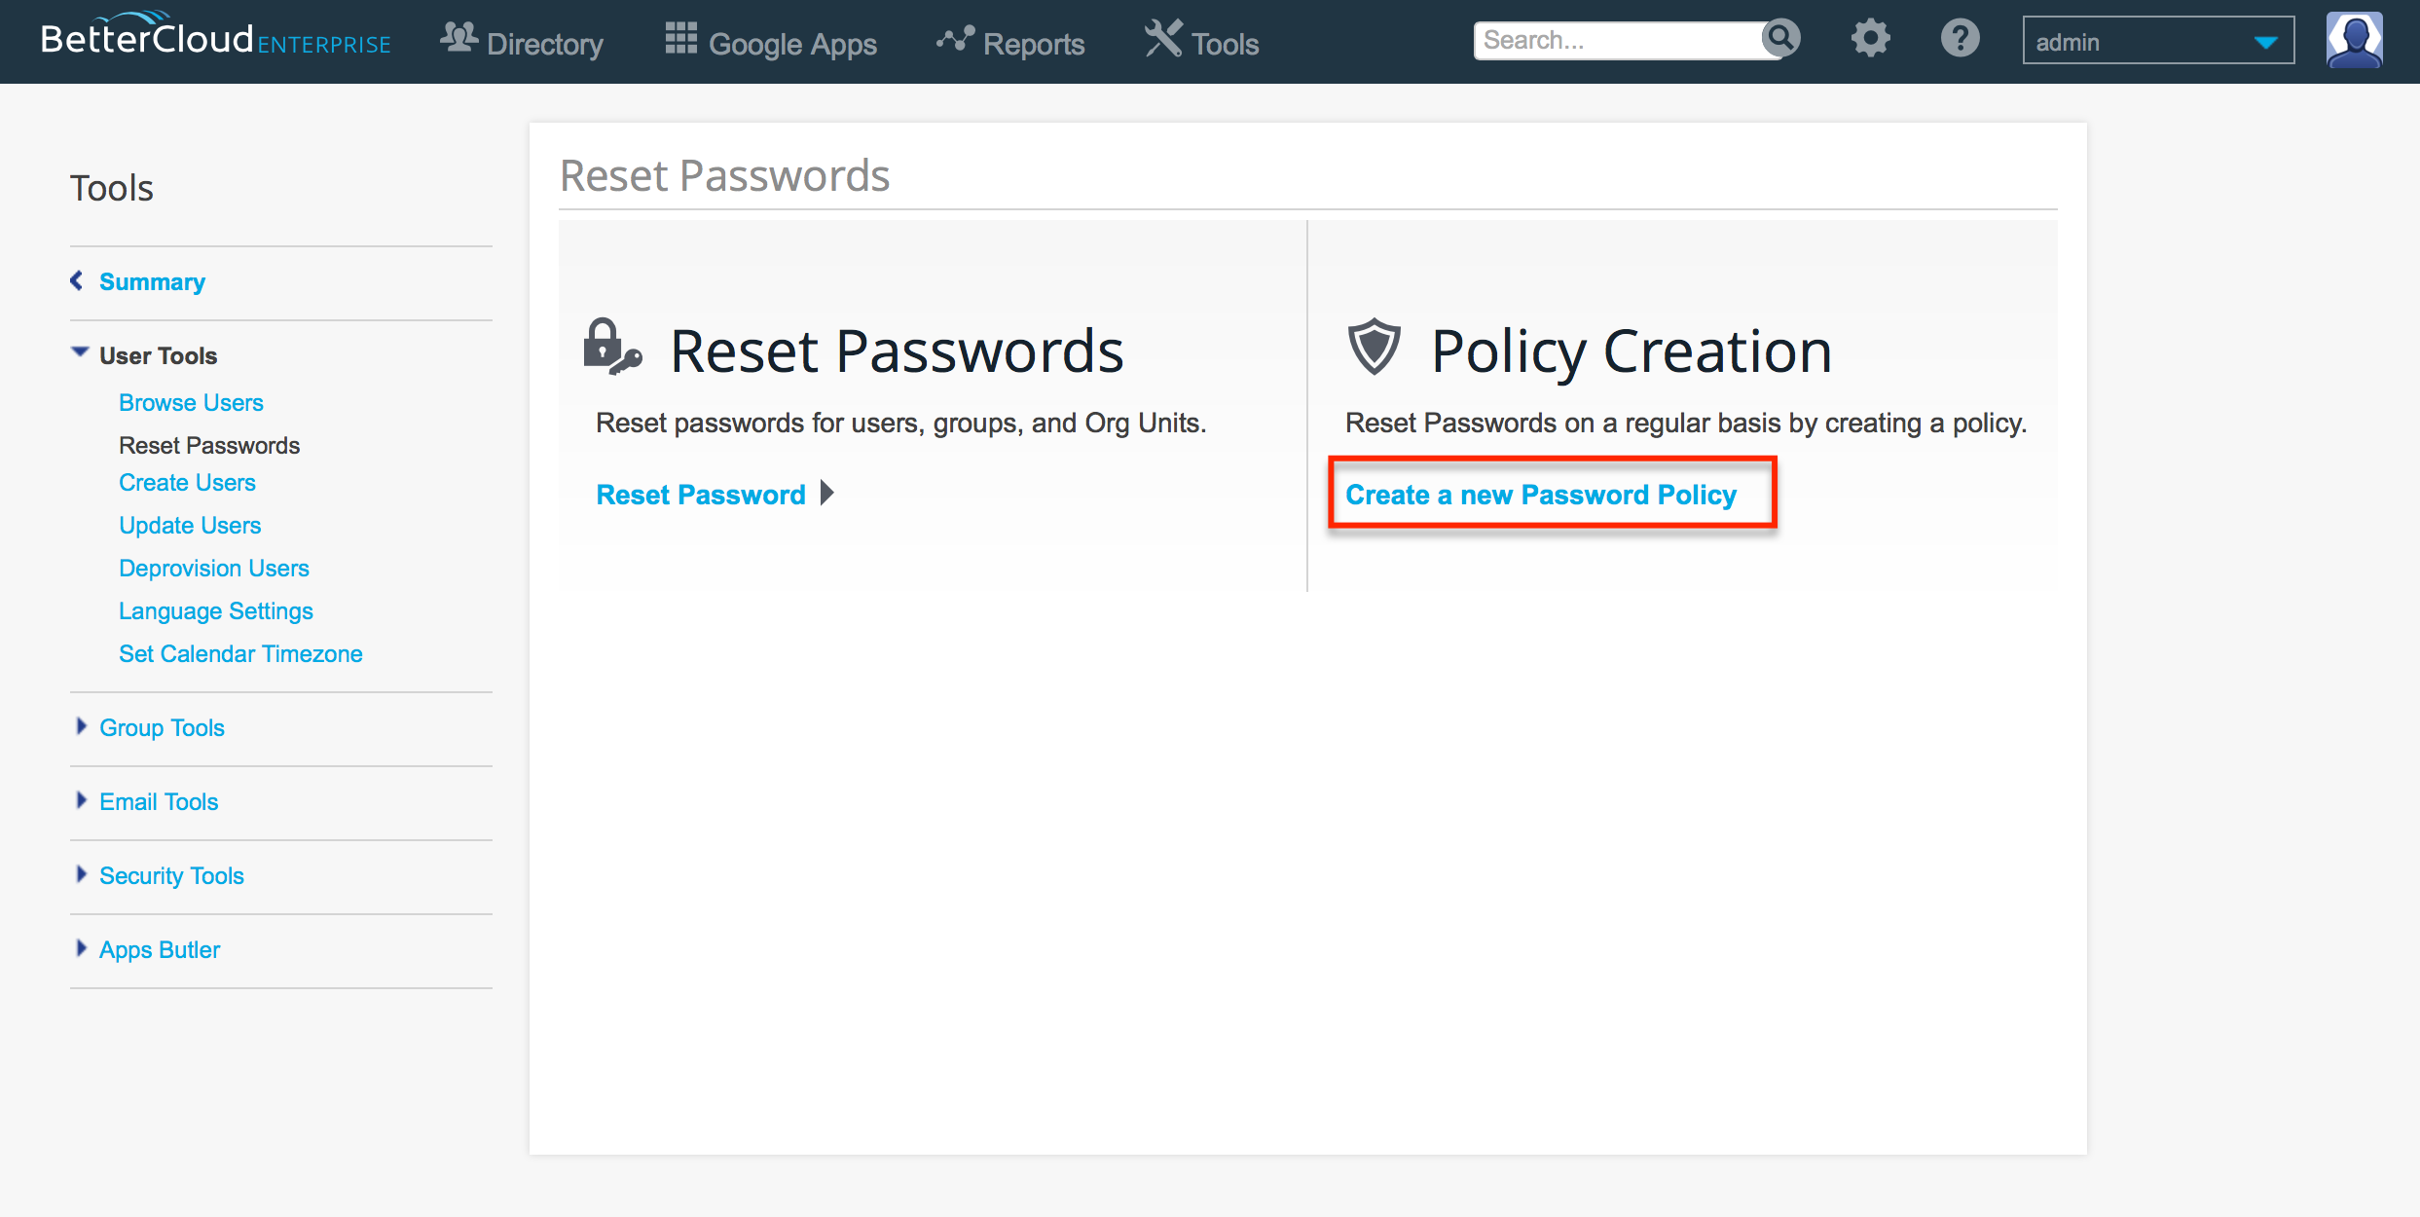
Task: Click the search magnifier icon
Action: click(x=1781, y=39)
